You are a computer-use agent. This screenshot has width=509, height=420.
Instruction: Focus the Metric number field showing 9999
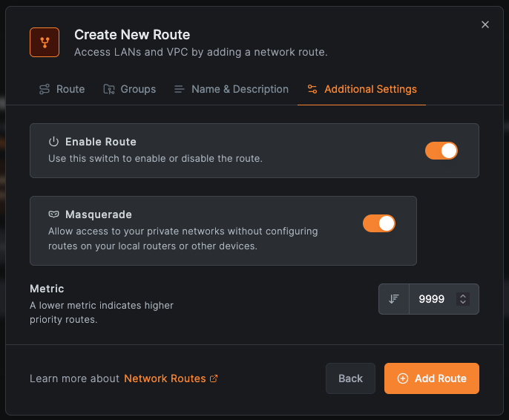pyautogui.click(x=433, y=299)
